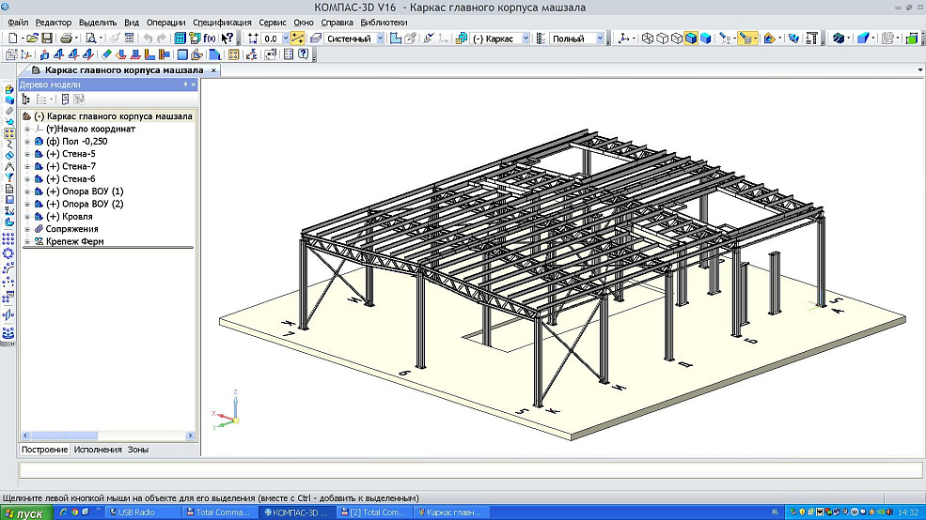926x520 pixels.
Task: Toggle shaded-with-edges display mode
Action: (691, 38)
